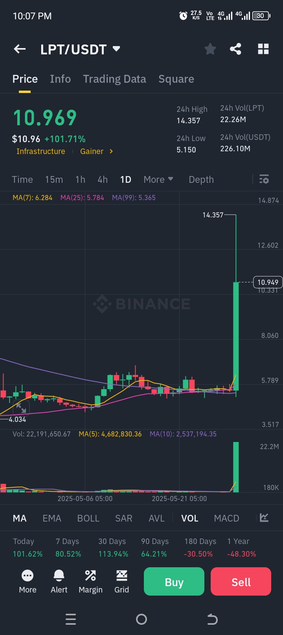Viewport: 283px width, 635px height.
Task: Expand the Gainer tag chevron
Action: [x=111, y=151]
